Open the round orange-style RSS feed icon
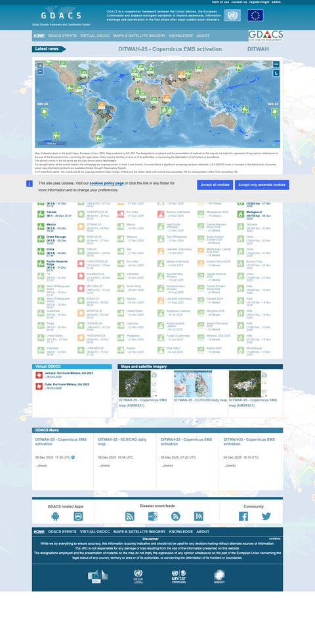The width and height of the screenshot is (315, 621). [x=175, y=516]
